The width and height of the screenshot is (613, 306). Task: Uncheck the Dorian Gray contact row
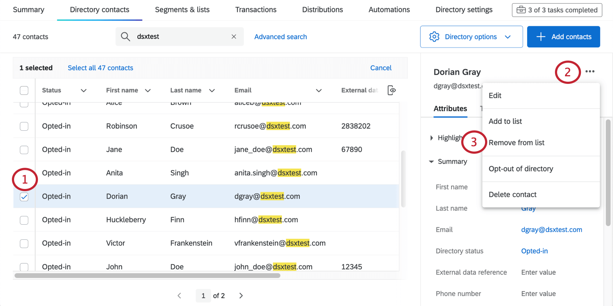(24, 197)
